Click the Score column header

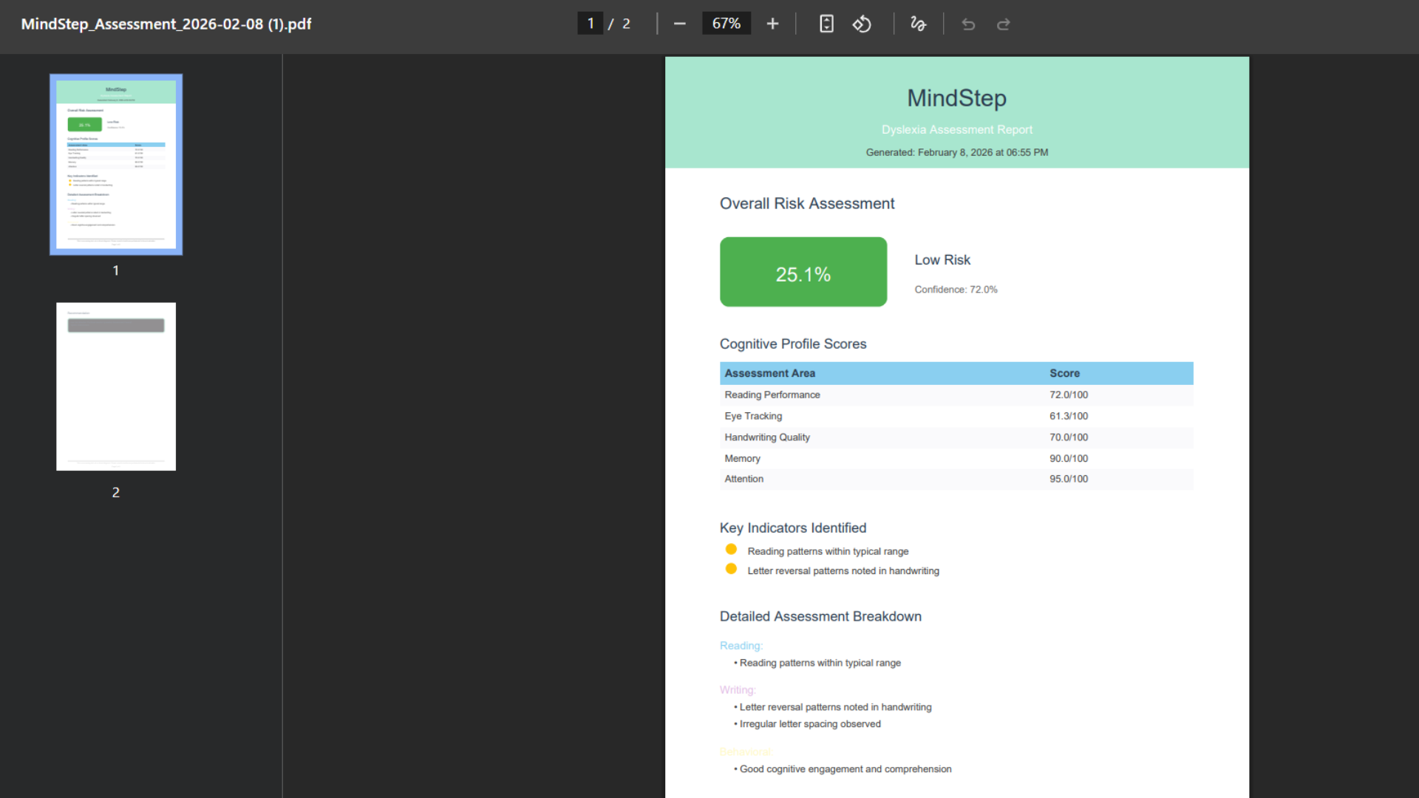[1064, 373]
